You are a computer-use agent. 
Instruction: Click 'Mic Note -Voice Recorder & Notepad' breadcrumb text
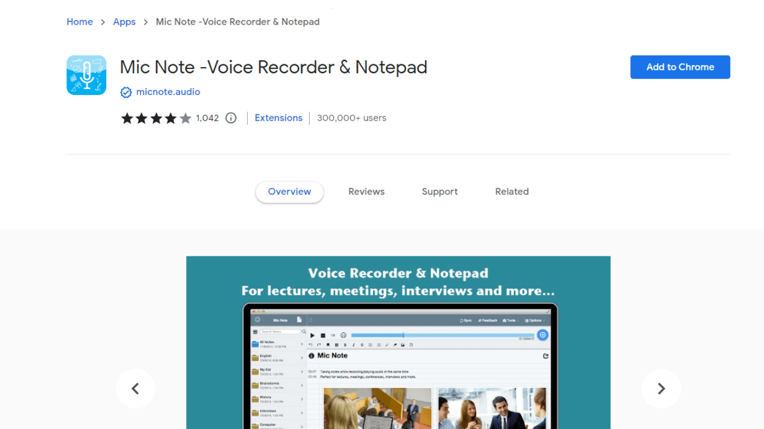238,22
